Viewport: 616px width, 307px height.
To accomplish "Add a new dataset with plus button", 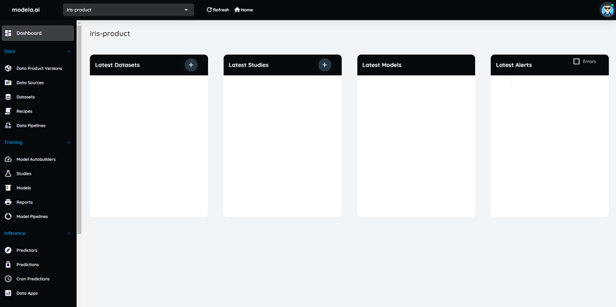I will pyautogui.click(x=191, y=65).
